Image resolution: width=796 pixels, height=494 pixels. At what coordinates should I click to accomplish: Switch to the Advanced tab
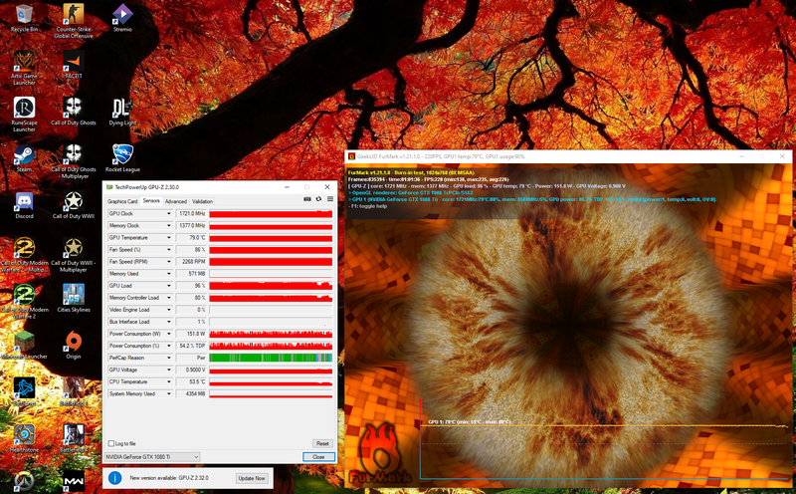click(x=176, y=201)
